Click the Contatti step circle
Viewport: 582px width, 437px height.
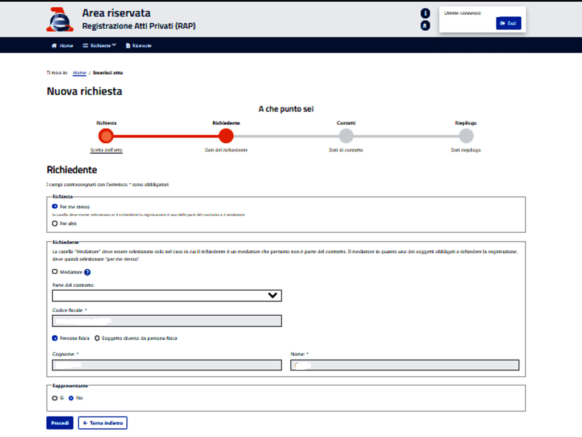click(x=346, y=136)
